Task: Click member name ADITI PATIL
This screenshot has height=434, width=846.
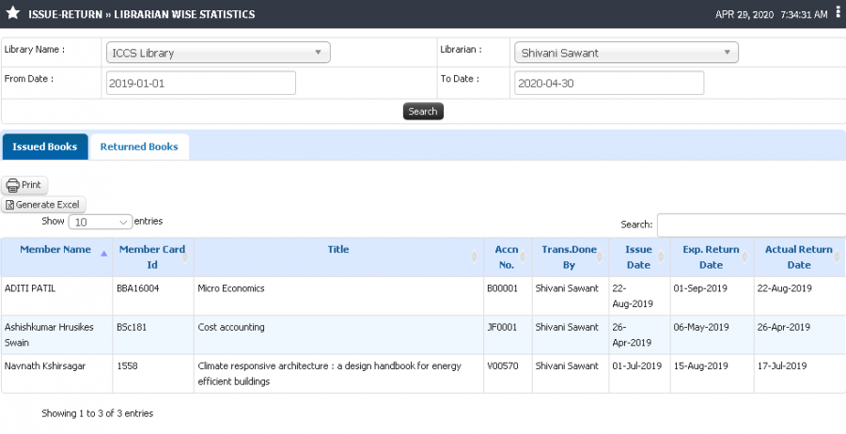Action: pyautogui.click(x=30, y=288)
